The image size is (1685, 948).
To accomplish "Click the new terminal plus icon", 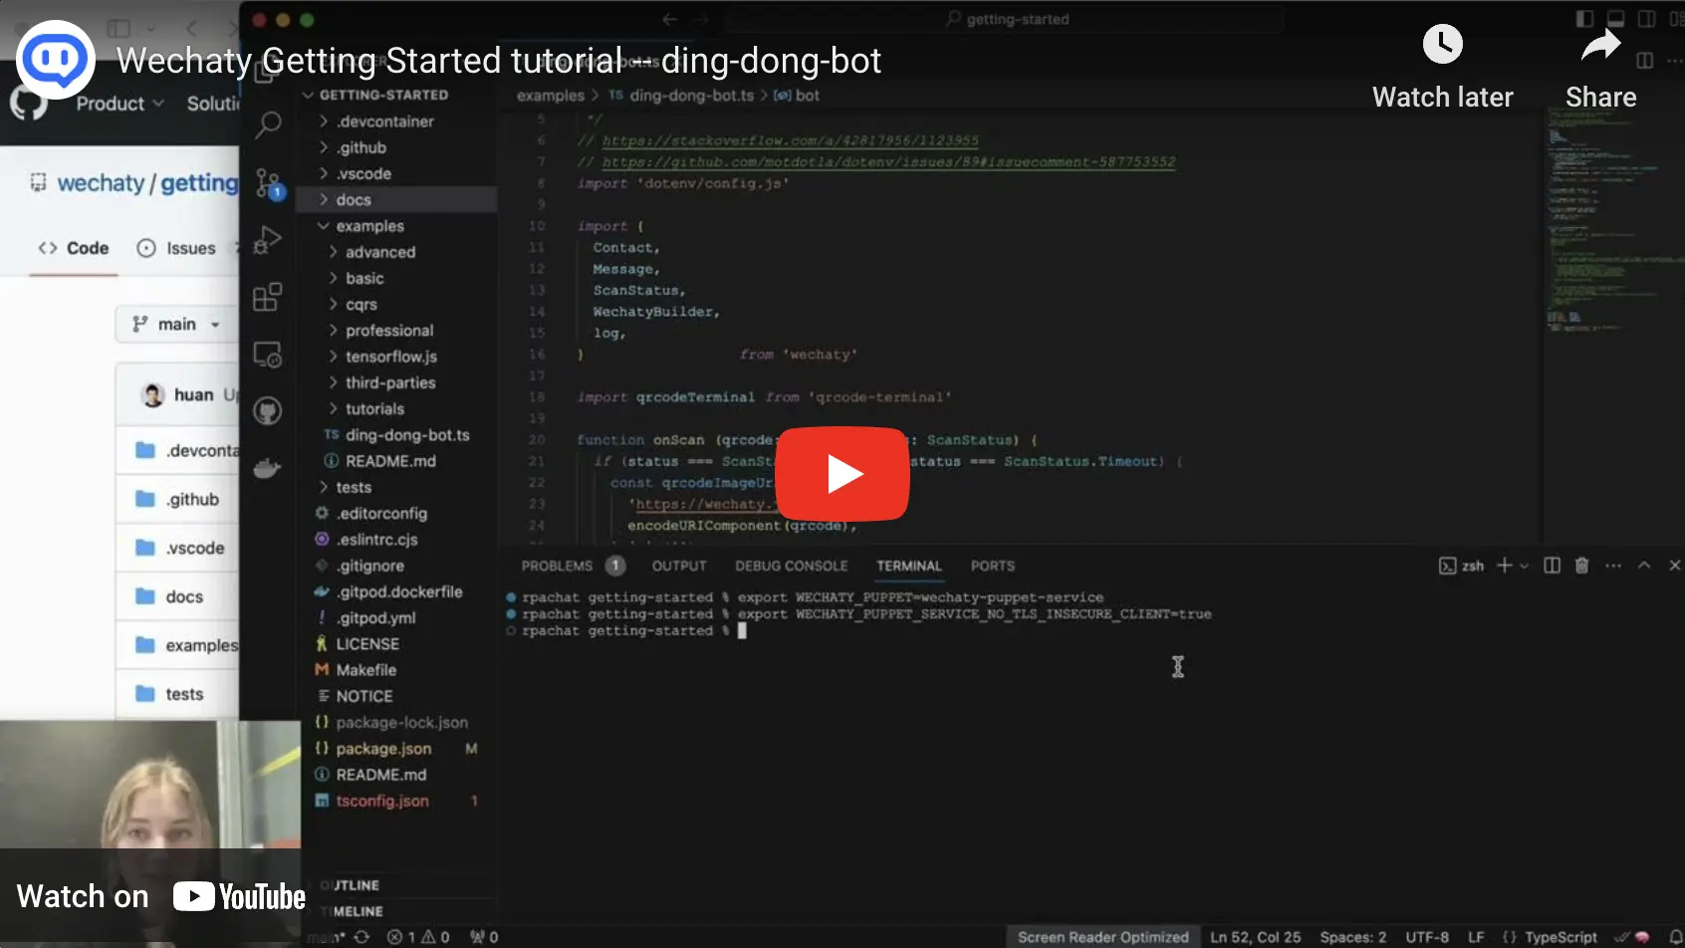I will click(1504, 566).
